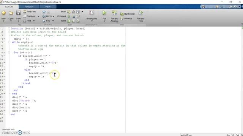Set breakpoint on line 21 dash
Viewport: 243px width, 136px height.
(4, 97)
